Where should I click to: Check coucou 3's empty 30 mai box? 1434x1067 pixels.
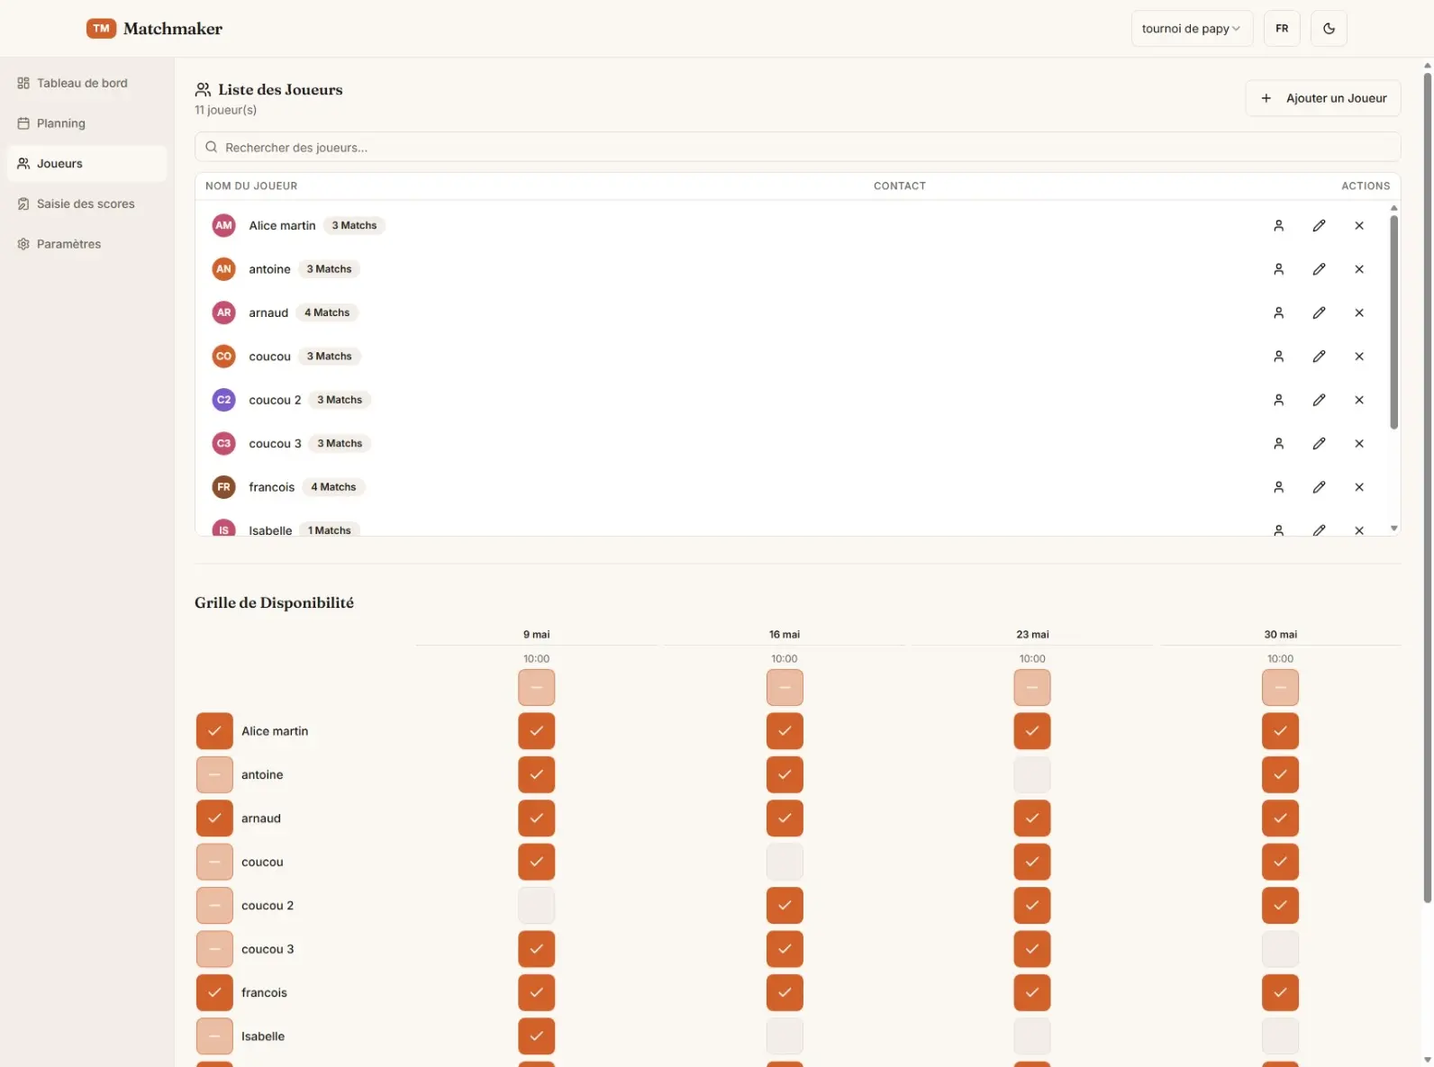[1280, 949]
